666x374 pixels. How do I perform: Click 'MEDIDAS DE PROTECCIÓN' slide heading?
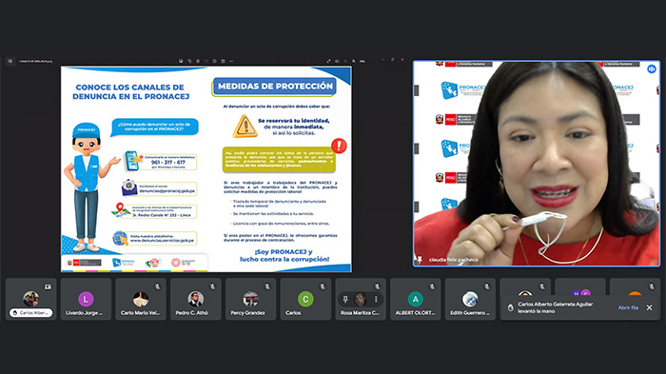275,87
